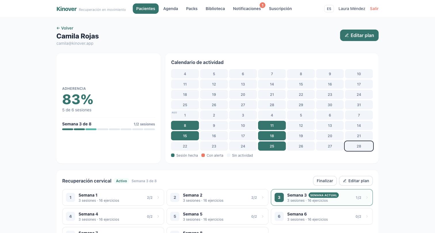Click the camila@kinover.app email
The height and width of the screenshot is (233, 435).
(x=75, y=43)
